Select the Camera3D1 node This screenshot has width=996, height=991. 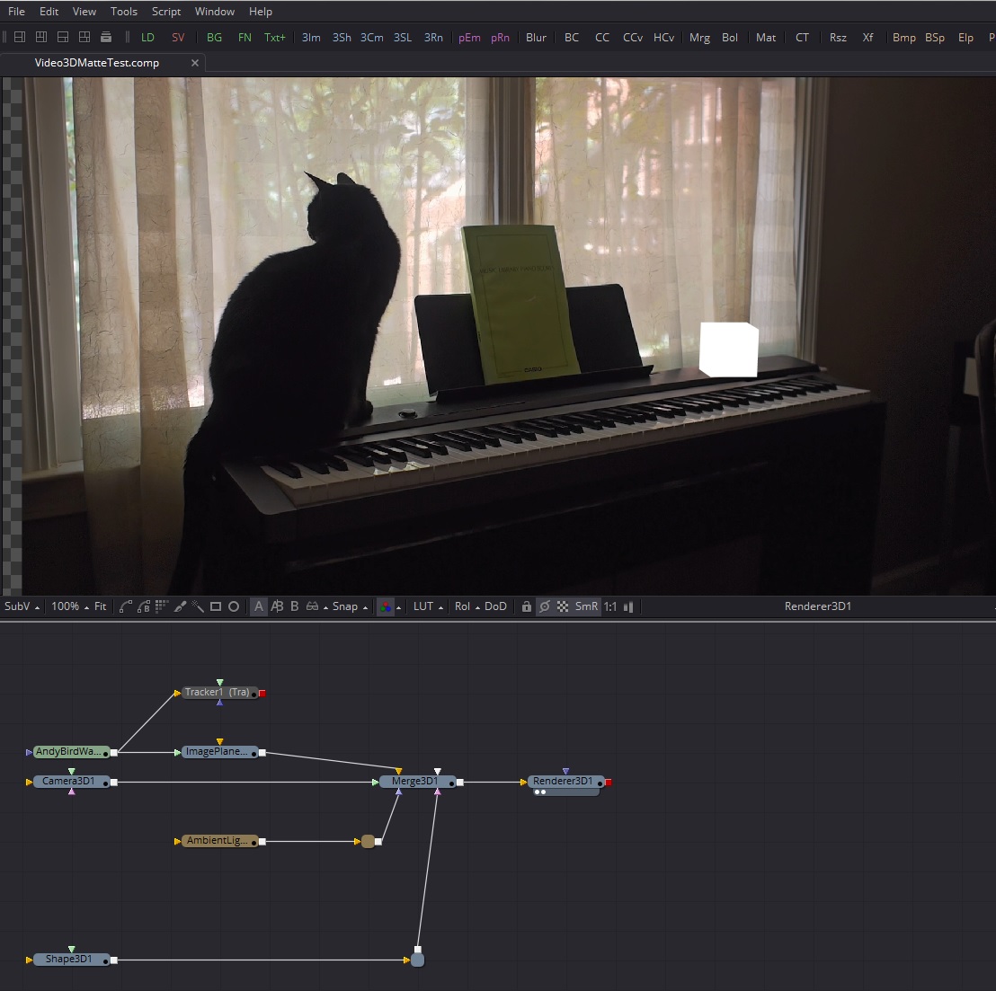click(x=71, y=782)
